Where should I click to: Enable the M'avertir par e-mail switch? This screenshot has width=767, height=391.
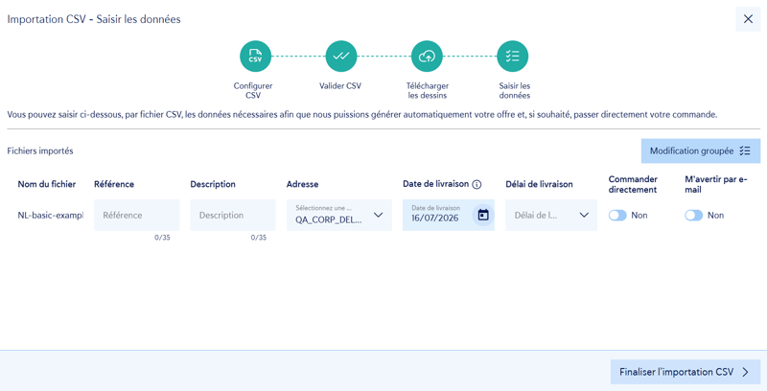tap(693, 215)
